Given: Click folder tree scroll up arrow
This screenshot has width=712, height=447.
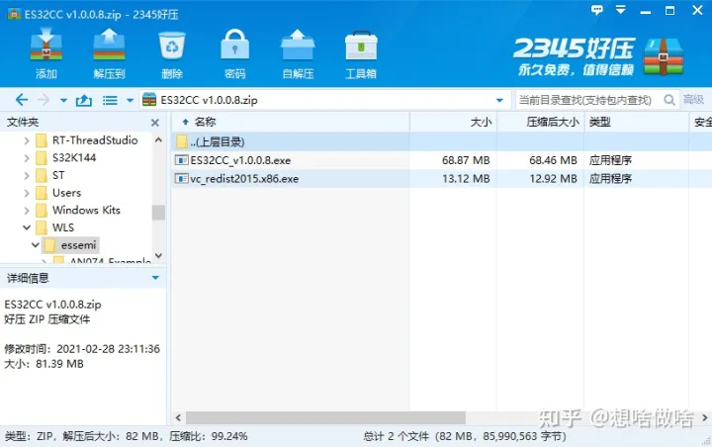Looking at the screenshot, I should [158, 140].
